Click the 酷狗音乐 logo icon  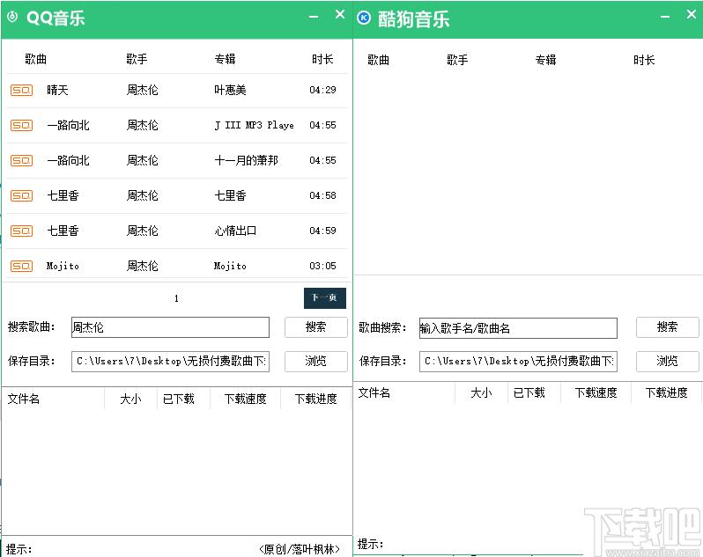click(364, 18)
